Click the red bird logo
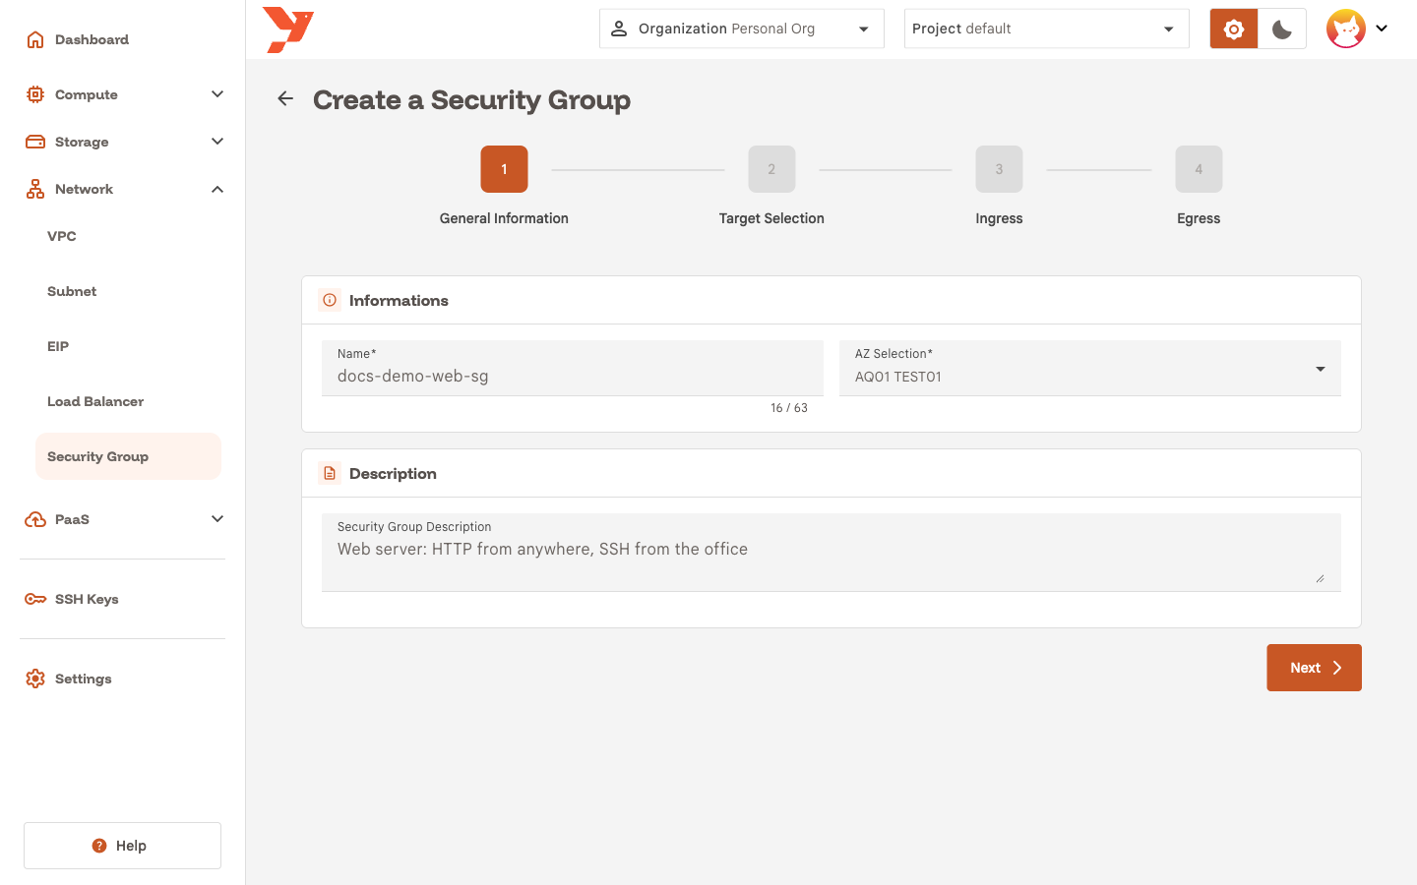 click(x=288, y=29)
